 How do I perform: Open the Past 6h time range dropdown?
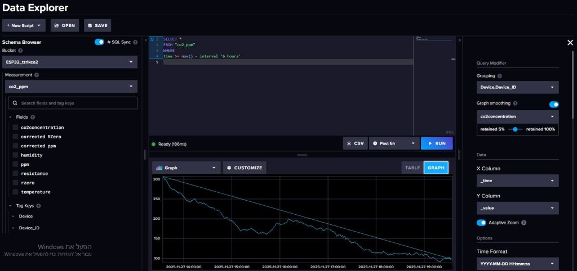tap(394, 143)
